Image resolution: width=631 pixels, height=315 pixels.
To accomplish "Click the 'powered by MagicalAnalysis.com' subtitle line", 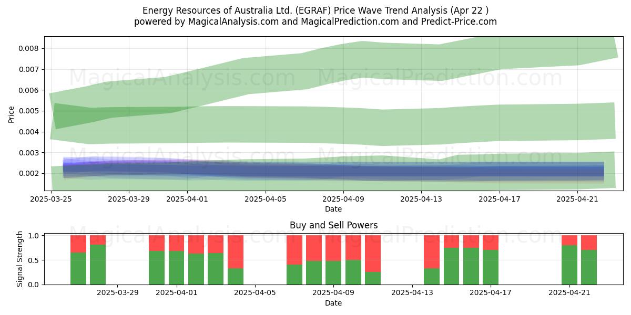I will pos(315,22).
